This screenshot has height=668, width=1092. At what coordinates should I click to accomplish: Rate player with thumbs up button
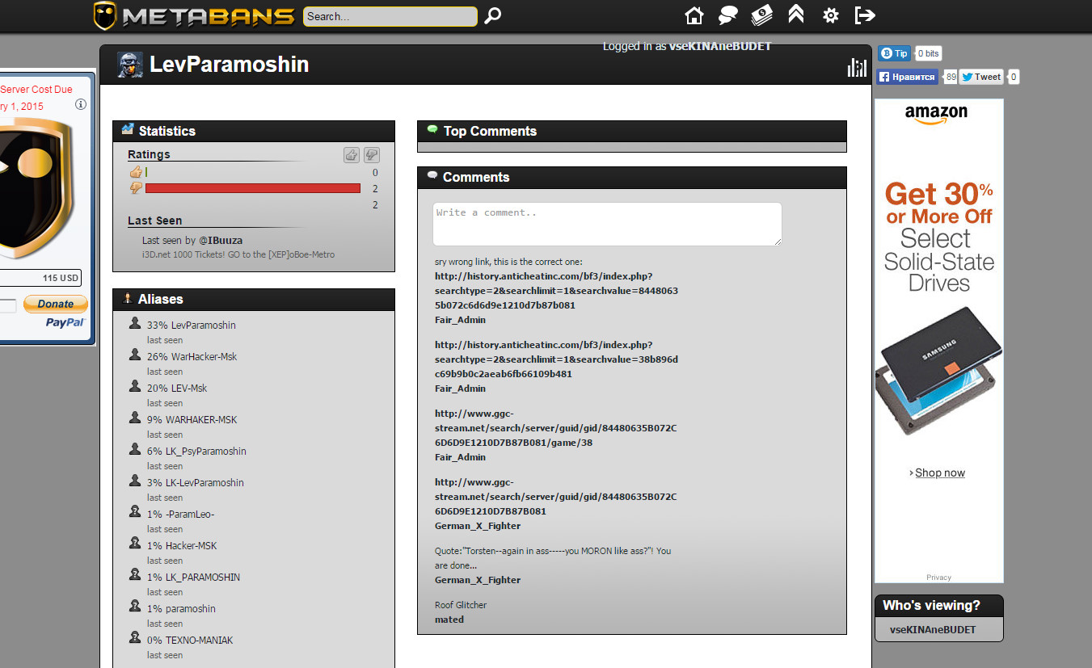(x=352, y=155)
